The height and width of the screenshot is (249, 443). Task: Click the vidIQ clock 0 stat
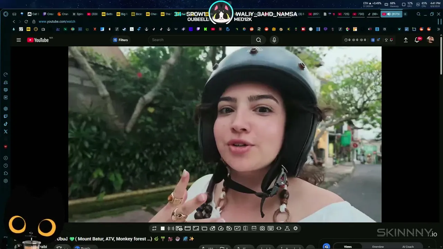[x=347, y=40]
